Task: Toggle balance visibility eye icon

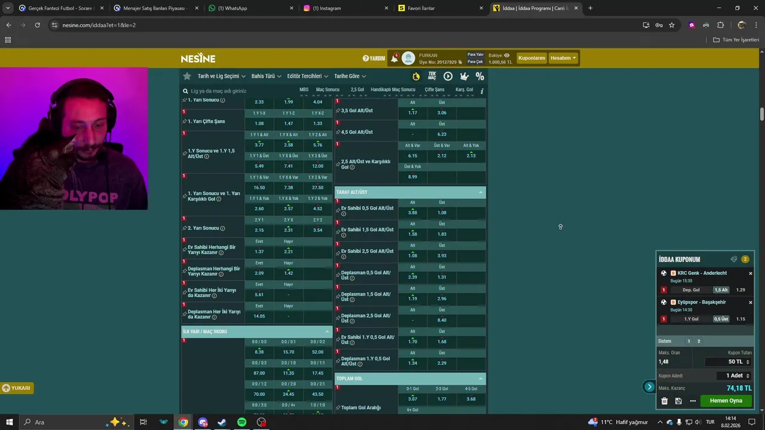Action: coord(507,55)
